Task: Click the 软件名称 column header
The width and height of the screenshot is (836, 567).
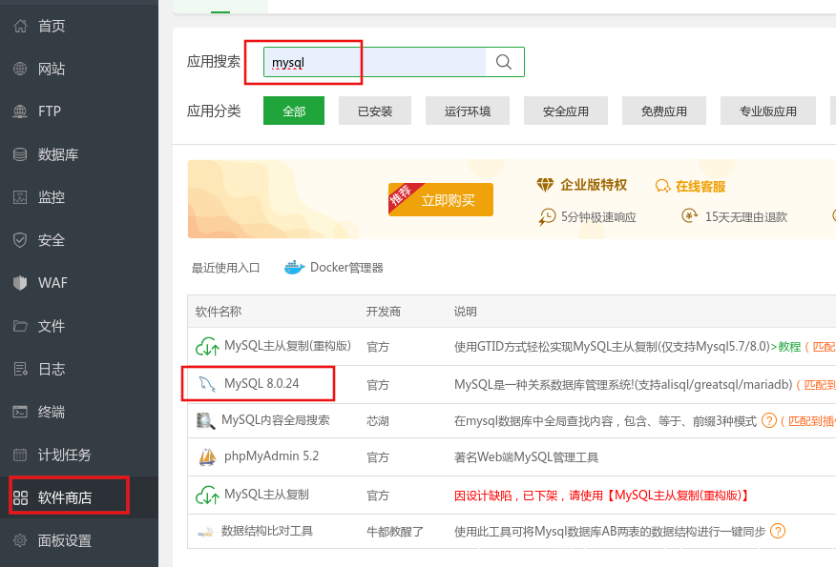Action: pyautogui.click(x=219, y=312)
